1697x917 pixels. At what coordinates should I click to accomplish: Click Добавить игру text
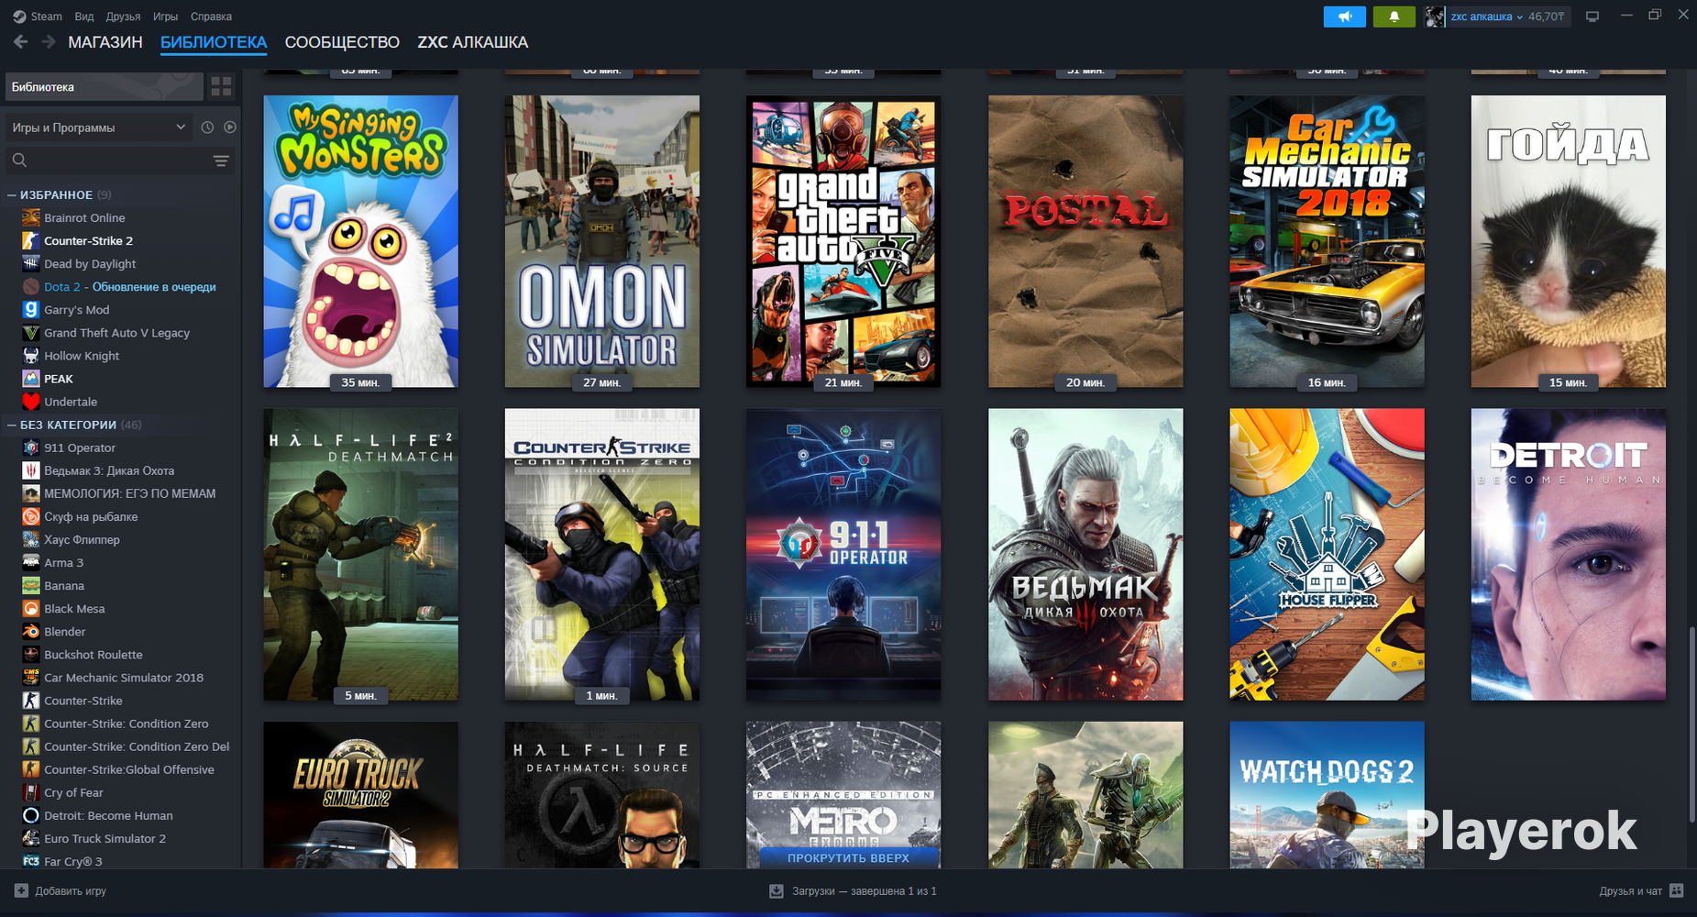(x=71, y=891)
